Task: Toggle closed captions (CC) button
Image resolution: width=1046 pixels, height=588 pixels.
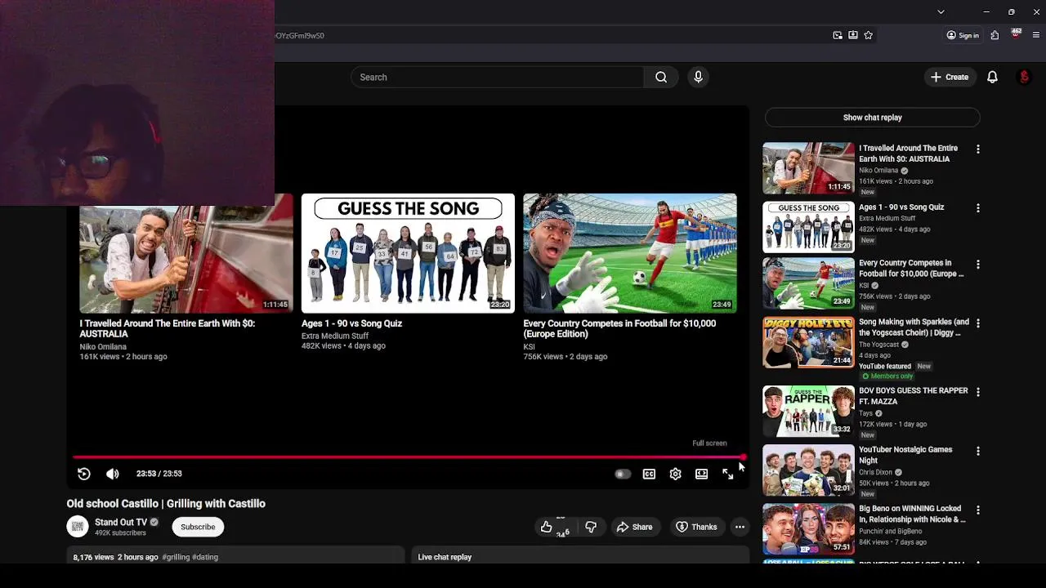Action: point(649,474)
